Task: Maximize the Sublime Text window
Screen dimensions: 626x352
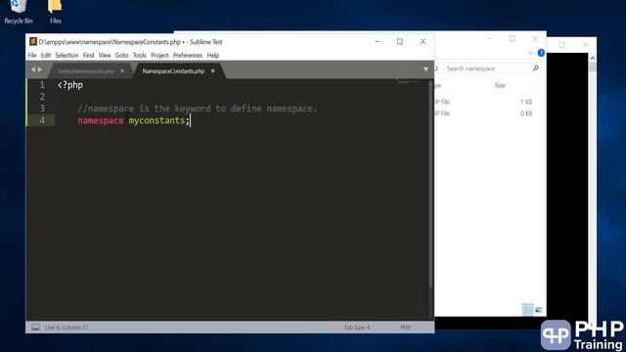Action: (400, 41)
